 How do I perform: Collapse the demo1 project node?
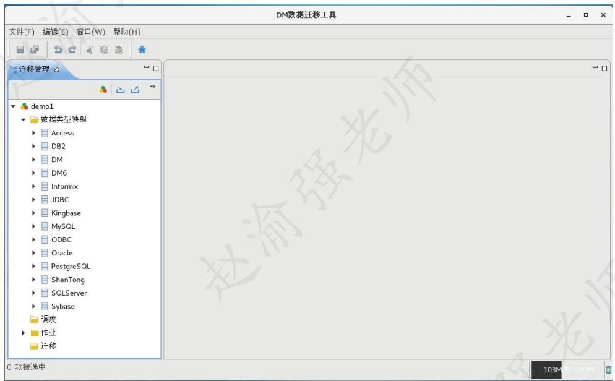point(13,106)
